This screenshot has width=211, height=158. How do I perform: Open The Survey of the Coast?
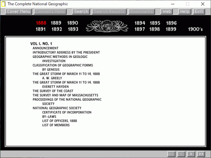tap(53, 91)
